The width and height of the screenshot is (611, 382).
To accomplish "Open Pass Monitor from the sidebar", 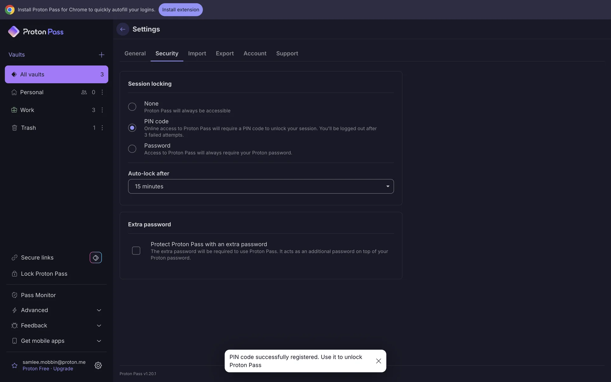I will [x=38, y=295].
